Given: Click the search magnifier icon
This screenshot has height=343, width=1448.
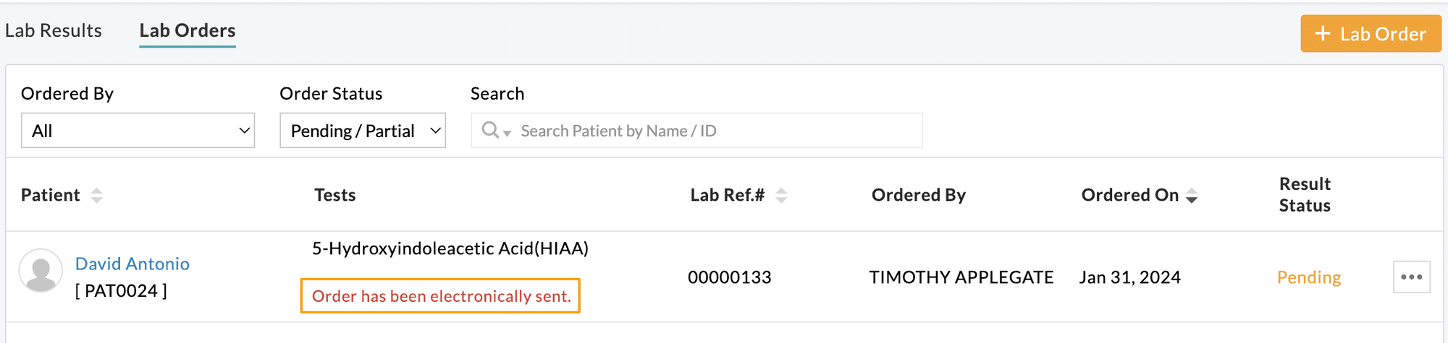Looking at the screenshot, I should (x=490, y=130).
